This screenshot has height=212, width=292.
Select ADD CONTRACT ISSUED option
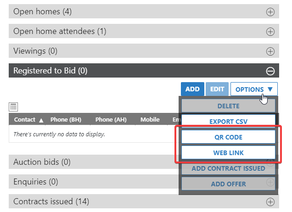[x=228, y=168]
